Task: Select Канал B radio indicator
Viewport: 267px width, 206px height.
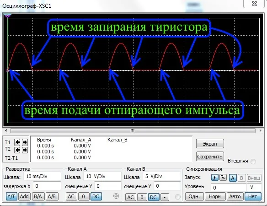Action: pyautogui.click(x=177, y=197)
